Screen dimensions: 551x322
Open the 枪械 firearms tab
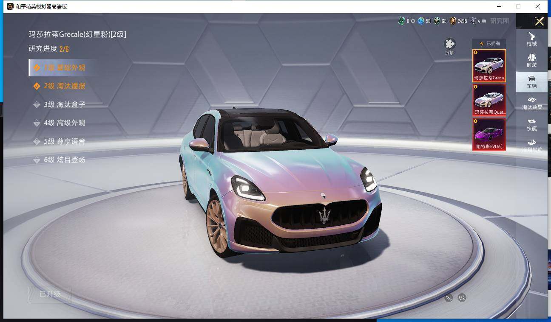pyautogui.click(x=531, y=39)
